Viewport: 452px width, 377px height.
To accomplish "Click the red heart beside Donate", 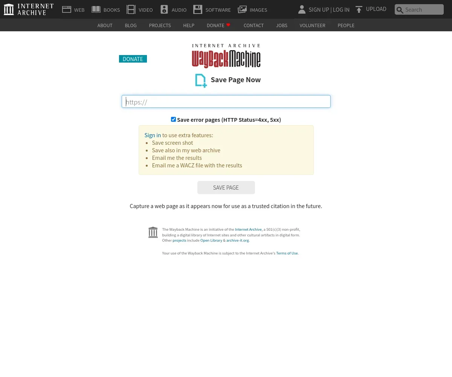I will pyautogui.click(x=228, y=25).
